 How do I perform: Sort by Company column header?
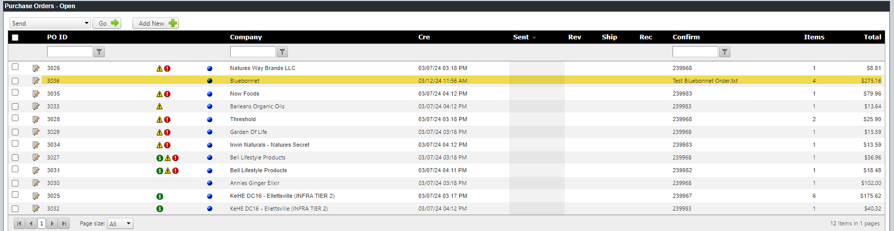pos(246,37)
